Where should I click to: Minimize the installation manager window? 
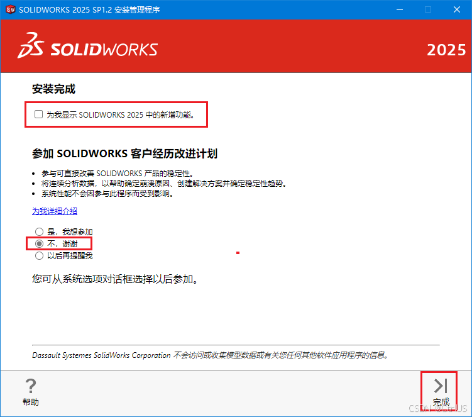pyautogui.click(x=400, y=9)
